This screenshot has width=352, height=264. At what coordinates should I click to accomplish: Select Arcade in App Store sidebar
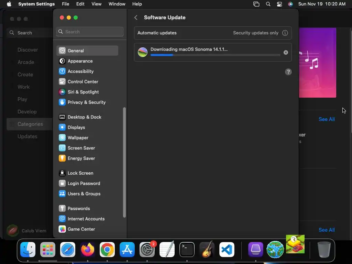coord(26,62)
